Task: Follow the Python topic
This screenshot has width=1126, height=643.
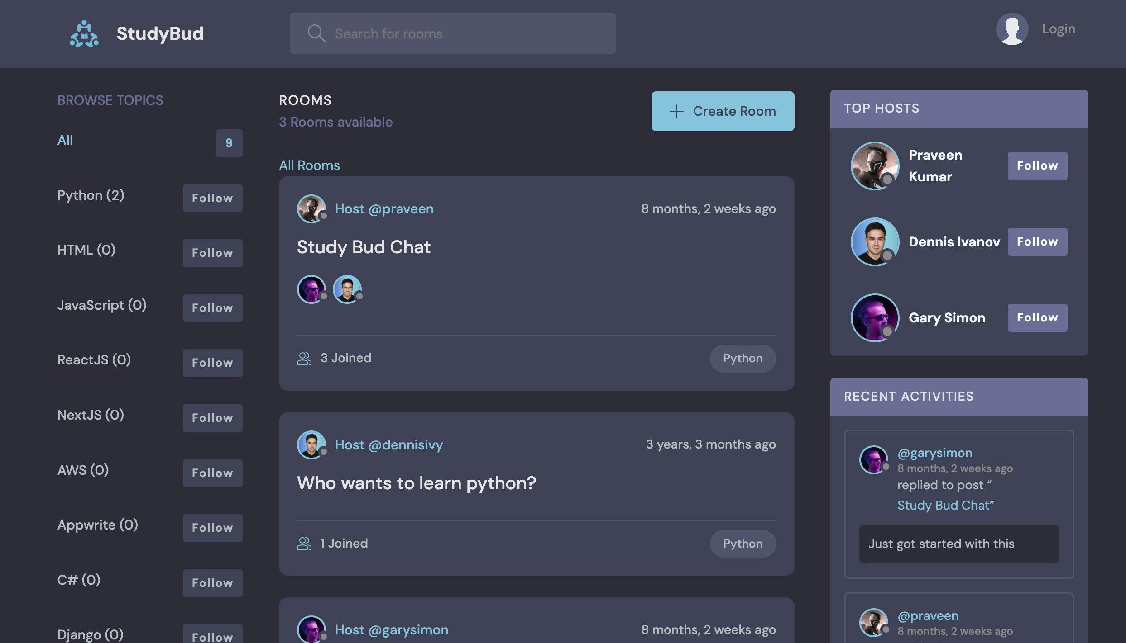Action: (x=212, y=198)
